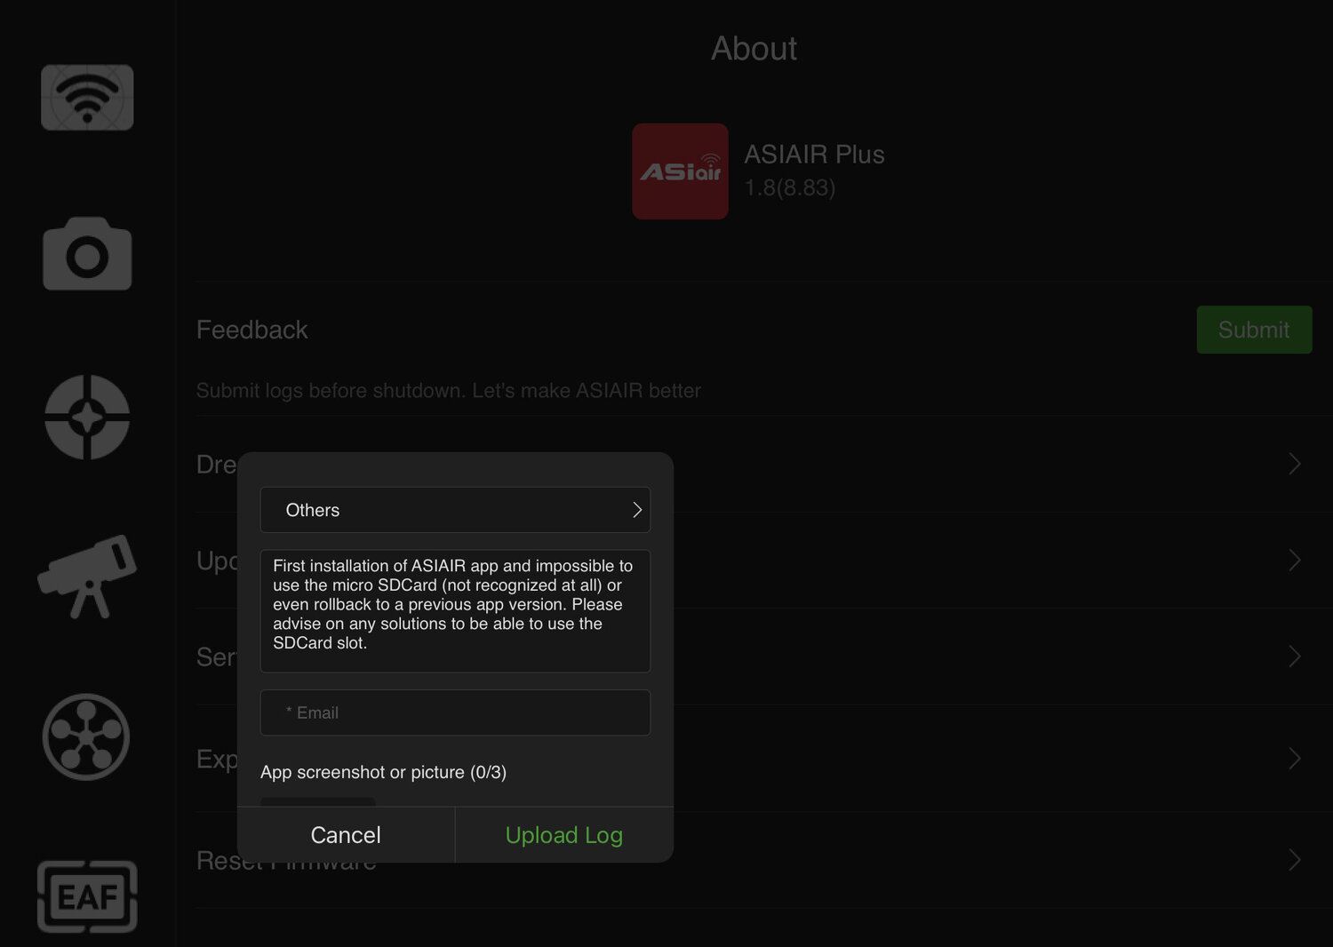Open the Wi-Fi settings icon in sidebar
Image resolution: width=1333 pixels, height=947 pixels.
click(x=87, y=98)
